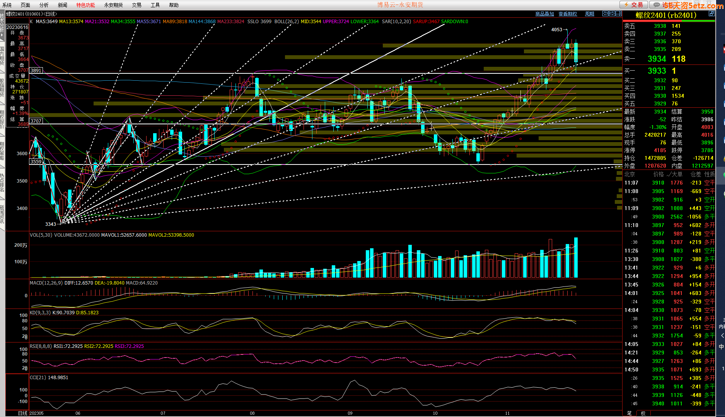Viewport: 725px width, 417px height.
Task: Click the 14:50 tick row priced 3935
Action: pos(669,370)
